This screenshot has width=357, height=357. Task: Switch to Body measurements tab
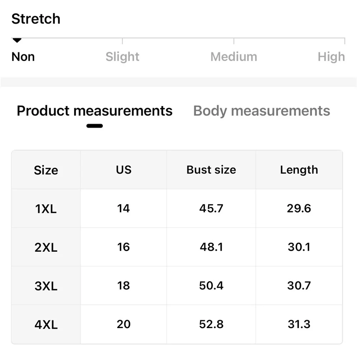coord(261,111)
